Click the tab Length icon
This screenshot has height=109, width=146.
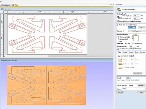[x=120, y=60]
